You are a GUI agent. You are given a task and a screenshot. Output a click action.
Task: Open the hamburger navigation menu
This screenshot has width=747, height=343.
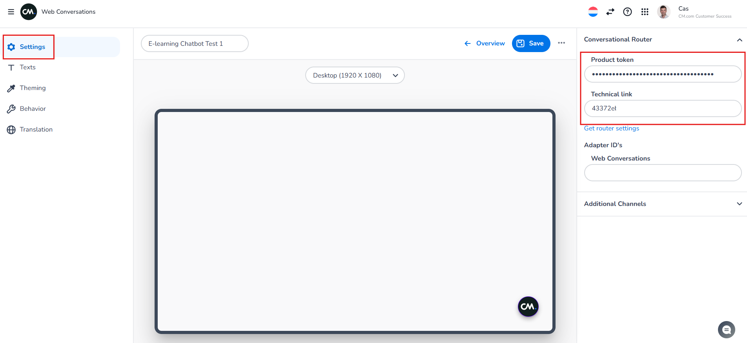point(11,12)
